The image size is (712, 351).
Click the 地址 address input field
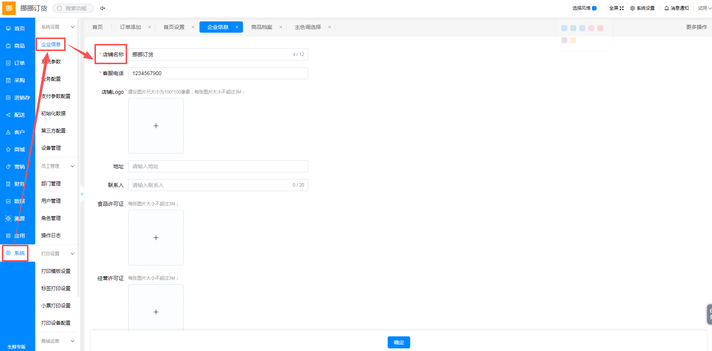click(x=218, y=166)
